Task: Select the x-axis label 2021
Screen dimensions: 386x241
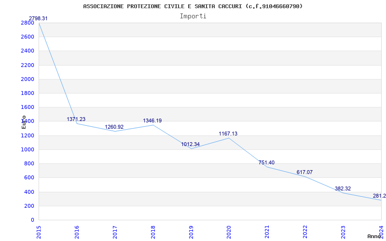Action: [267, 232]
